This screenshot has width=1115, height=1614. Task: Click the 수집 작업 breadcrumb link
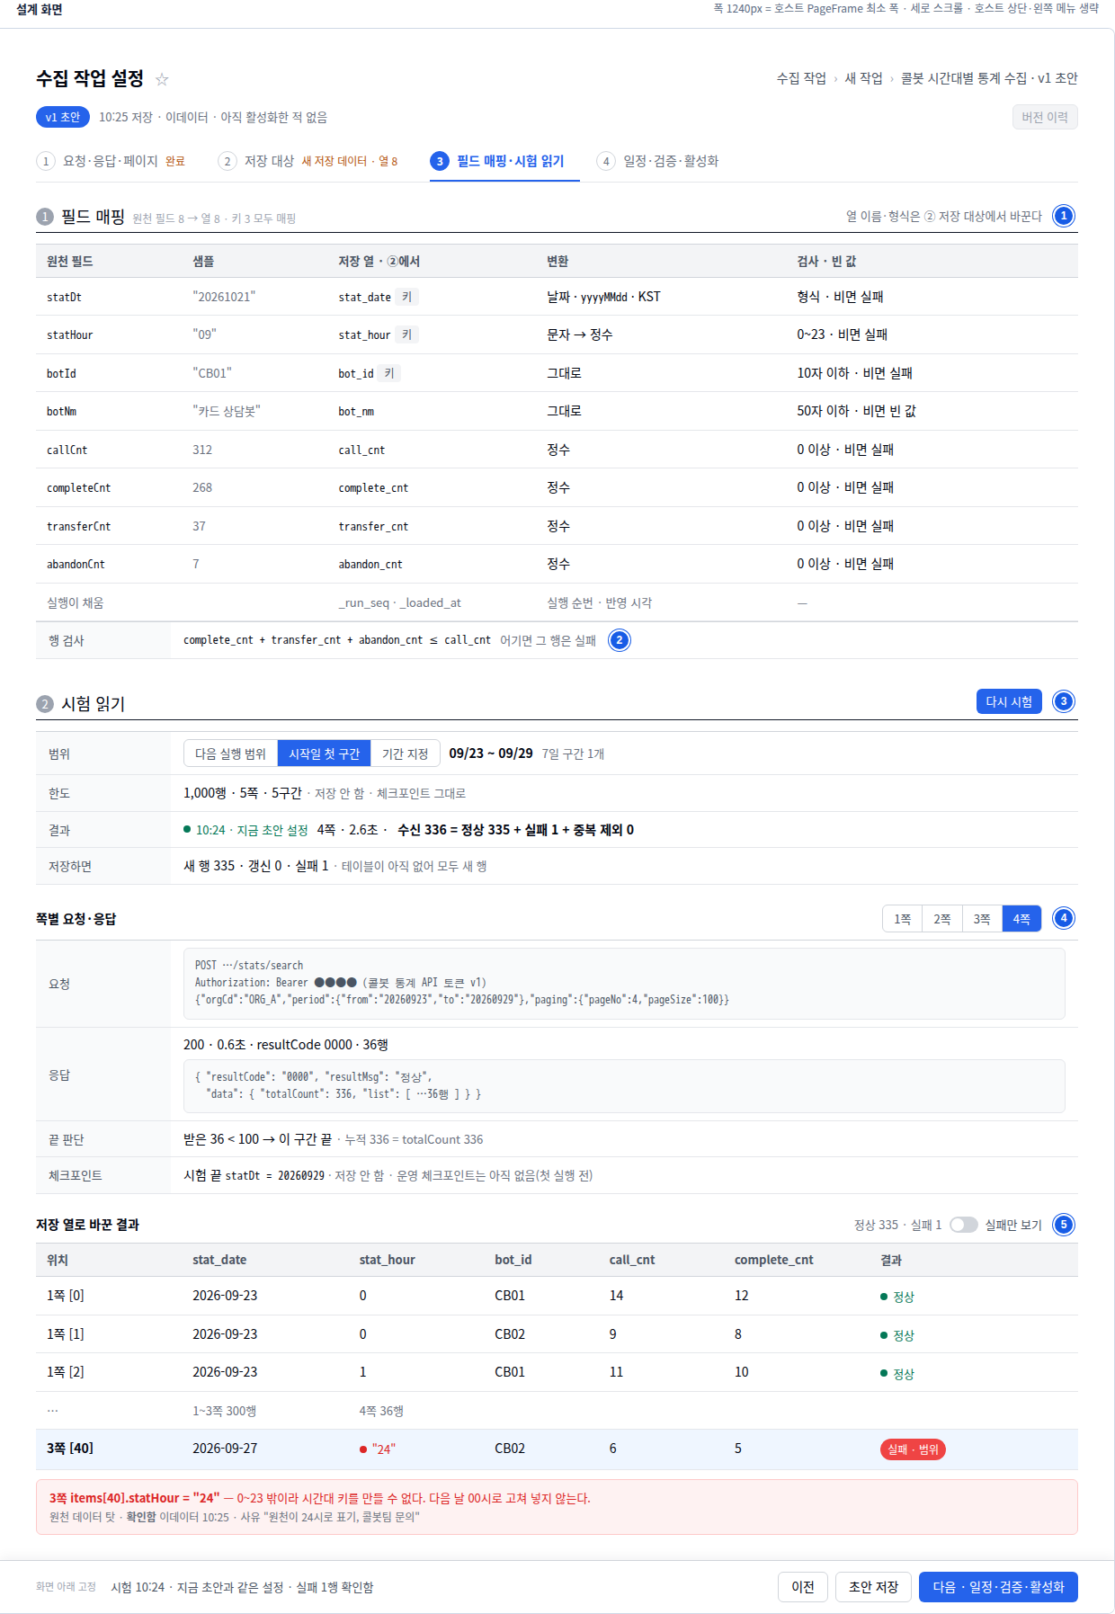click(801, 78)
